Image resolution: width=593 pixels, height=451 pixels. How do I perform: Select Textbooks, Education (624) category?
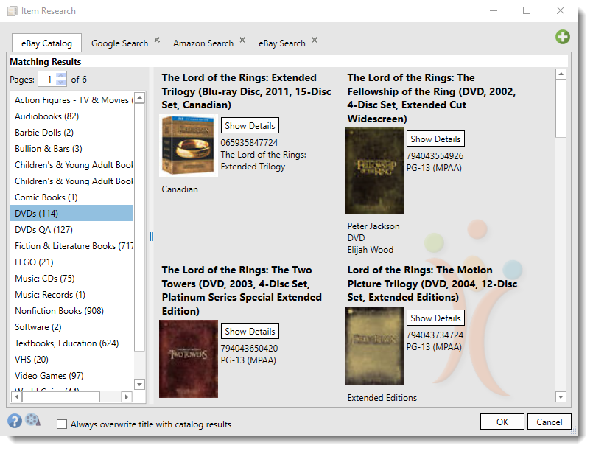click(72, 343)
